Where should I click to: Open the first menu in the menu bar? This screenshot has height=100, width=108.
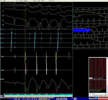(1, 1)
